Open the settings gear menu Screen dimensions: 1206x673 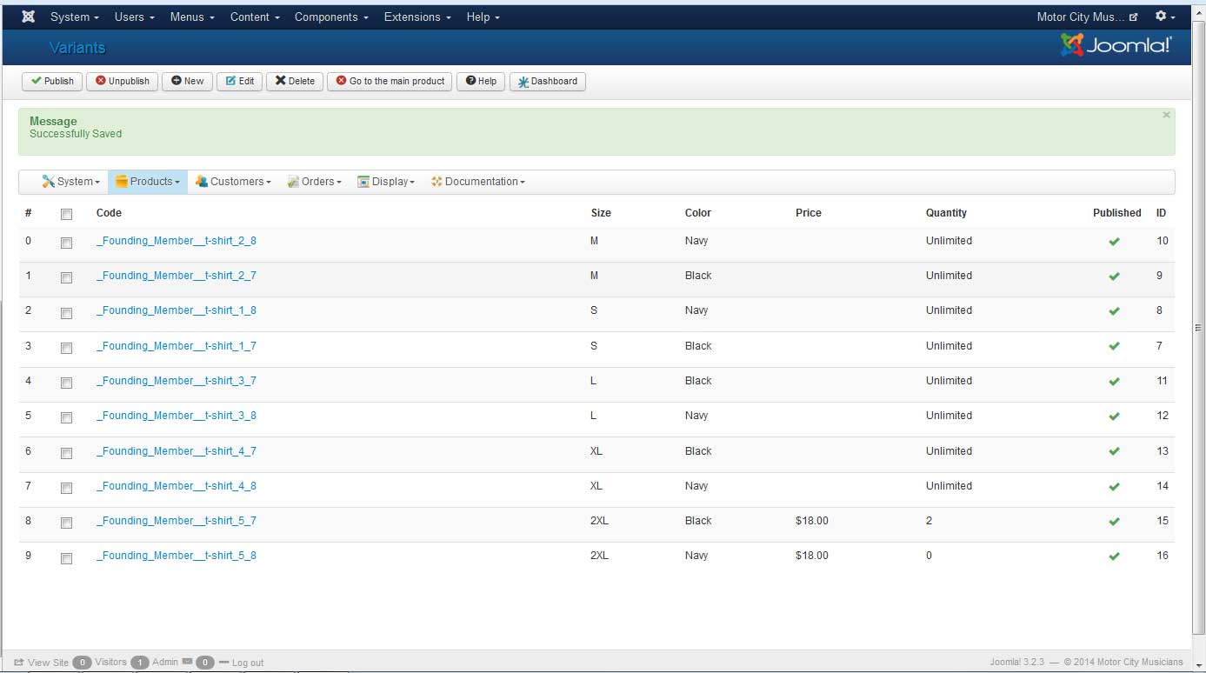pyautogui.click(x=1165, y=17)
